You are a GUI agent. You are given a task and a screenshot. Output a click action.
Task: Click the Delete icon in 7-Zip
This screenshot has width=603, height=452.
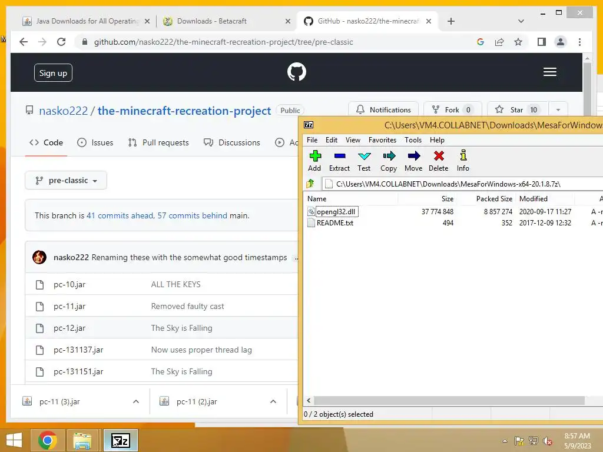438,156
